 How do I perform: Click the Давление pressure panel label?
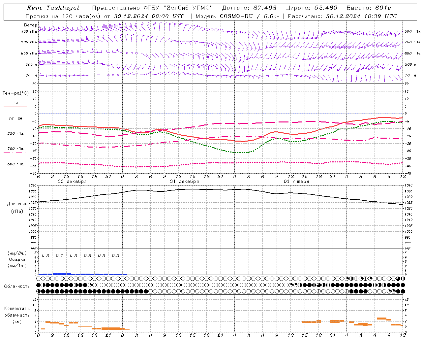[x=17, y=204]
